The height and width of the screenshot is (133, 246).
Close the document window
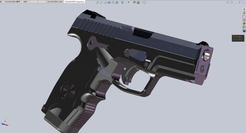point(243,2)
